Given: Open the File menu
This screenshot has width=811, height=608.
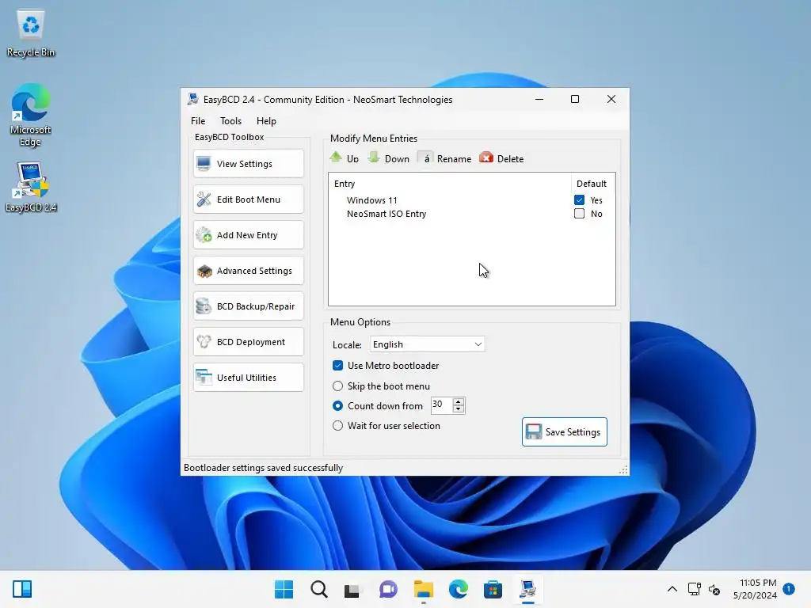Looking at the screenshot, I should click(x=198, y=121).
